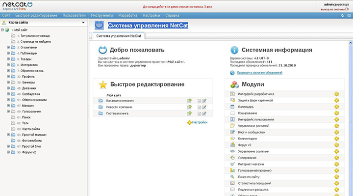Click the gear icon beside Управление ссылками
The height and width of the screenshot is (196, 353).
click(336, 151)
